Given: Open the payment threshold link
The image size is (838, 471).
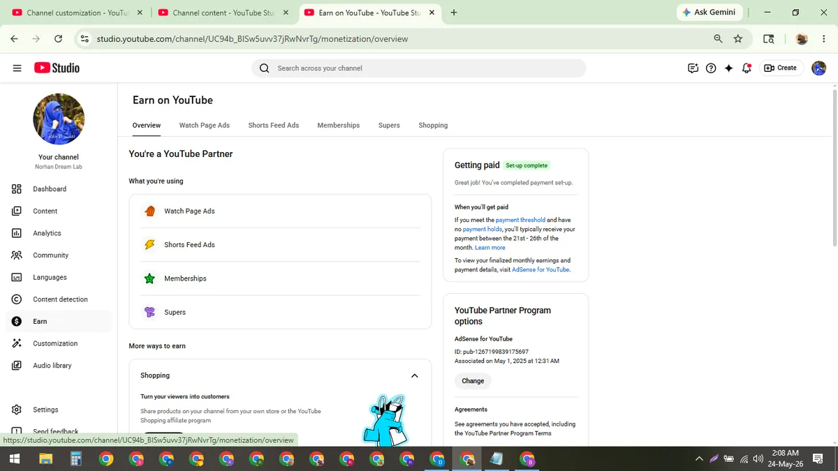Looking at the screenshot, I should (x=520, y=220).
